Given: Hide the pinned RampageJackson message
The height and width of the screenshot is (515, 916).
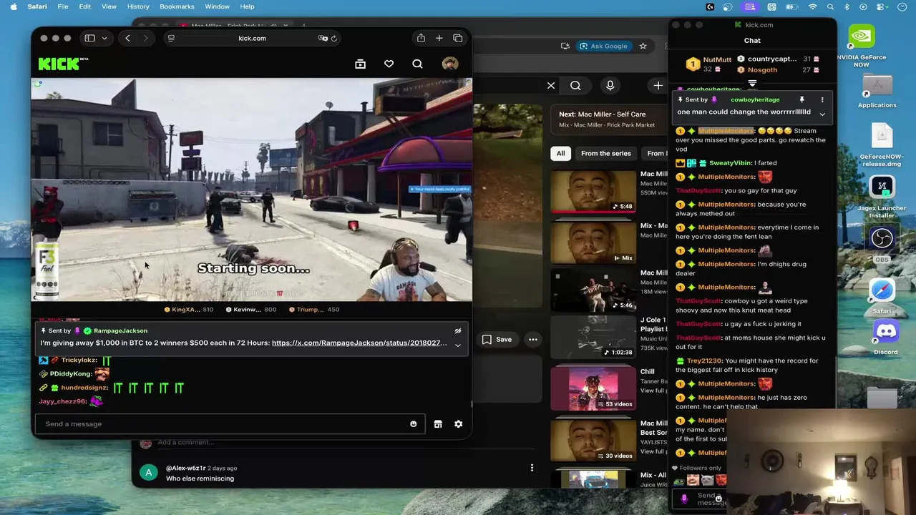Looking at the screenshot, I should (458, 331).
